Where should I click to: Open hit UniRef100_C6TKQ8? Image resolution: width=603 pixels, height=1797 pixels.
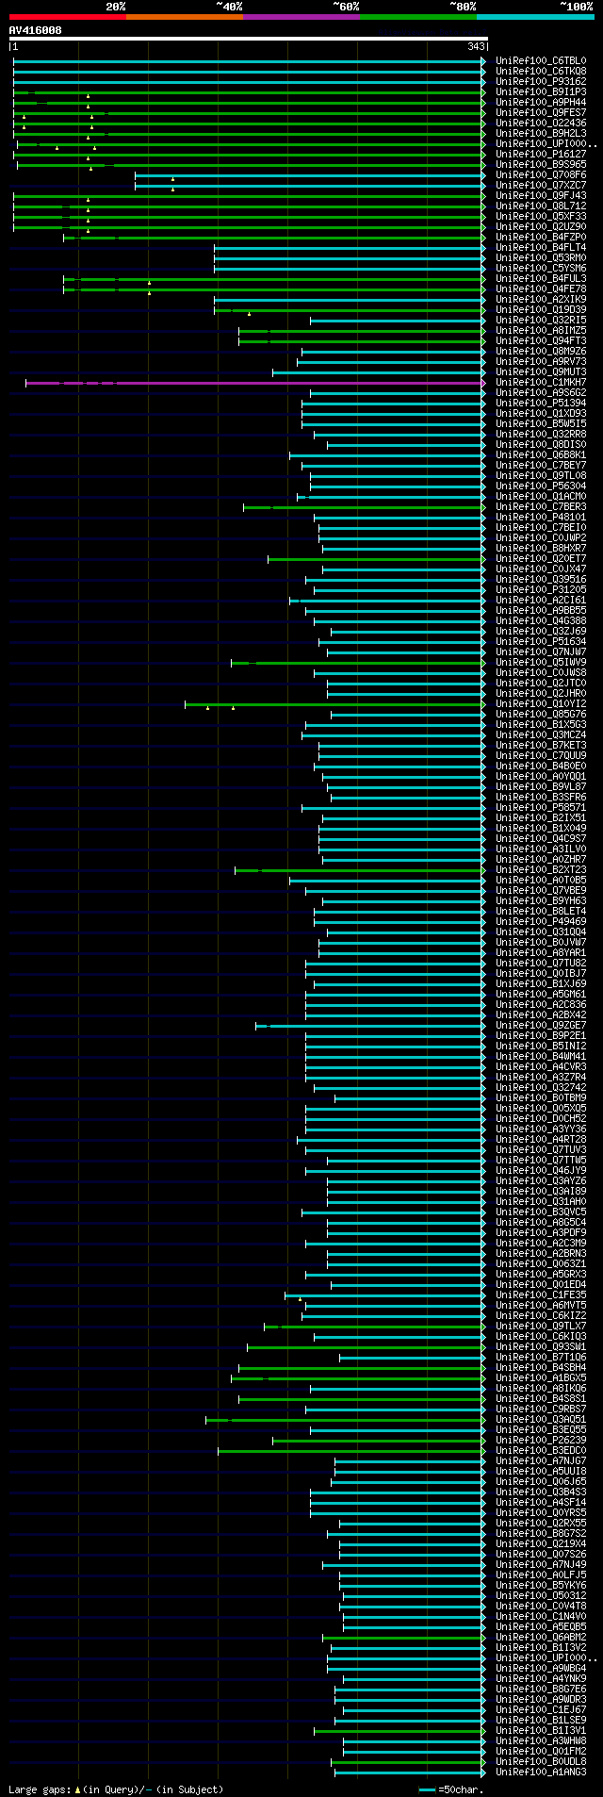coord(541,72)
